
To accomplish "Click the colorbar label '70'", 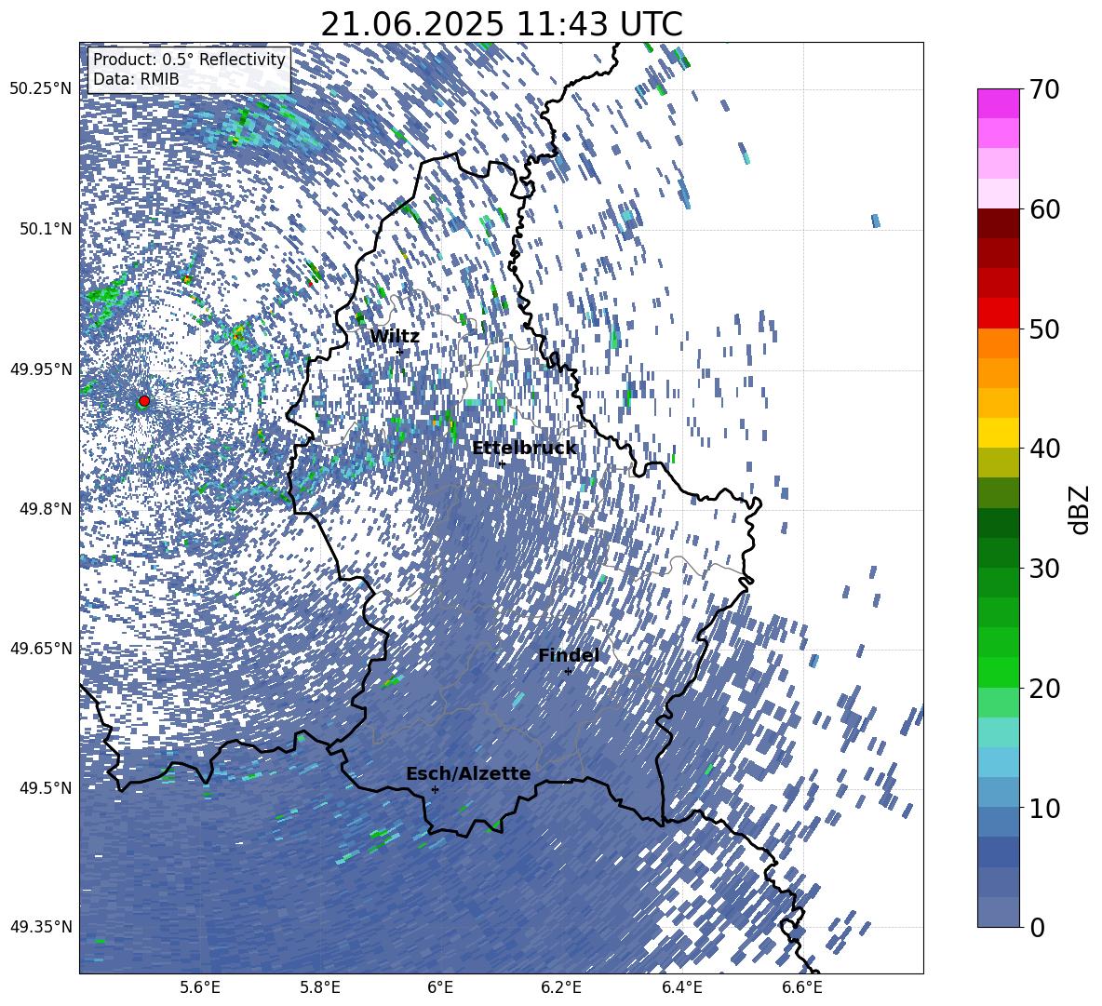I will coord(1044,89).
